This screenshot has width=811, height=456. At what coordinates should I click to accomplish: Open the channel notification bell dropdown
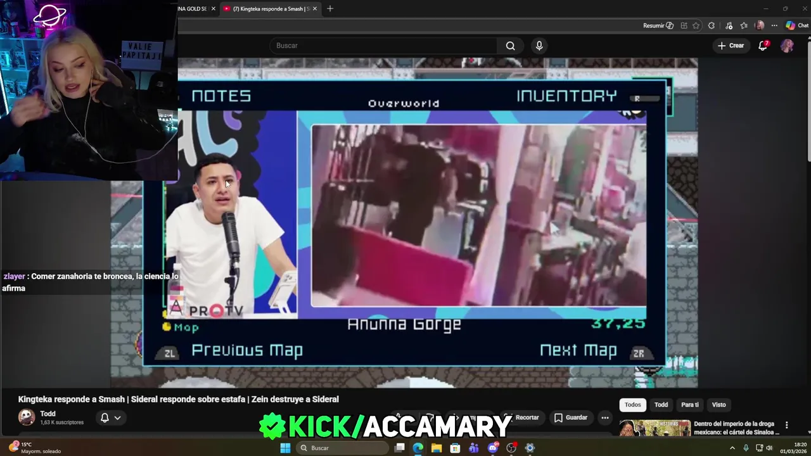[110, 418]
